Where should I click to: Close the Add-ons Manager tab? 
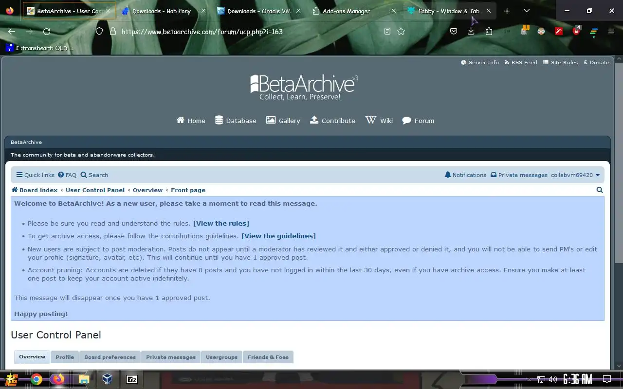(394, 11)
